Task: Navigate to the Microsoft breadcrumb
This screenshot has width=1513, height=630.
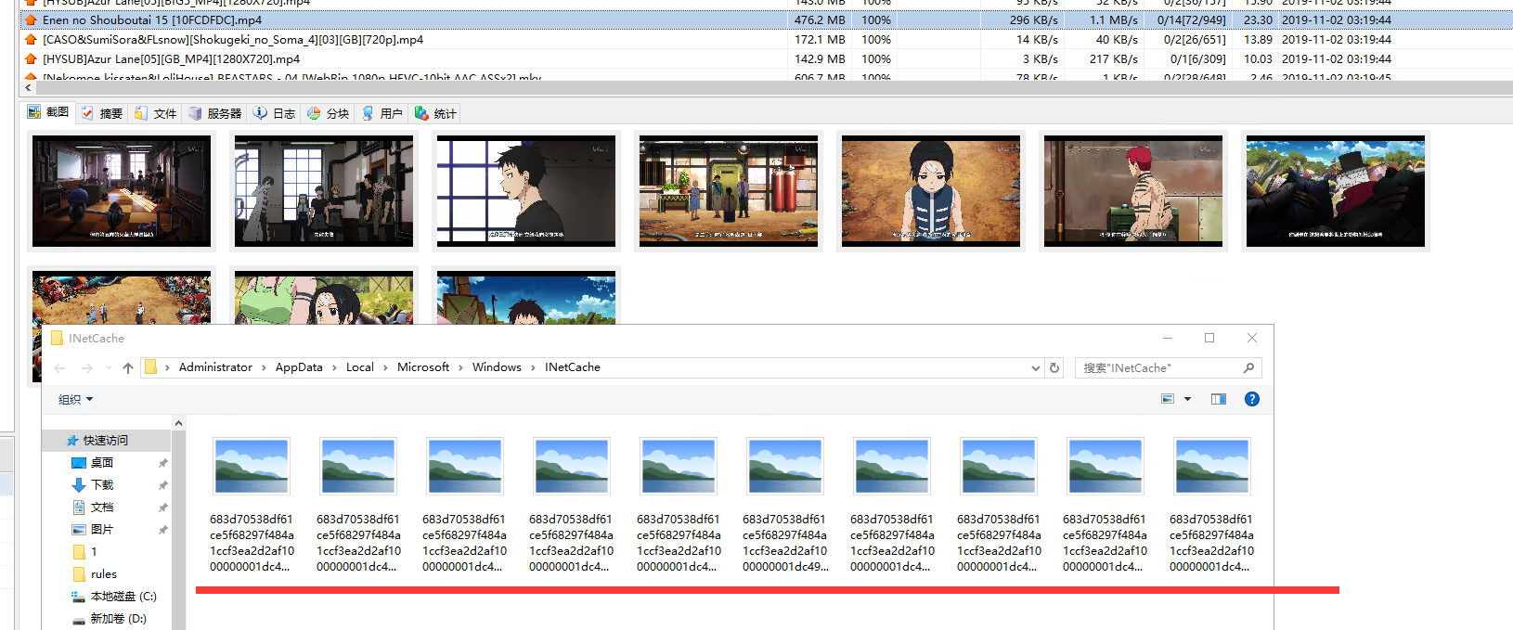Action: pos(423,367)
